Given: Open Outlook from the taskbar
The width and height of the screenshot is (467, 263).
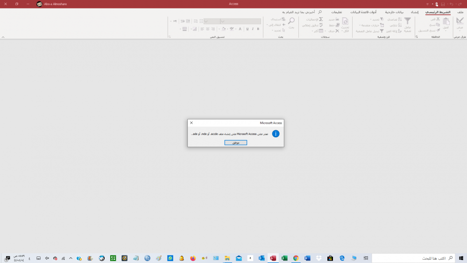Looking at the screenshot, I should click(262, 258).
